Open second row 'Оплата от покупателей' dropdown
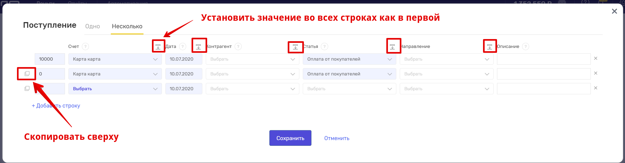This screenshot has width=625, height=163. (349, 74)
